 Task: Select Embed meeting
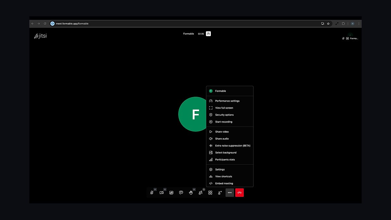tap(230, 183)
